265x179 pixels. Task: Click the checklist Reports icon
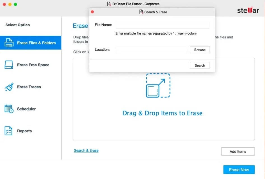coord(8,131)
